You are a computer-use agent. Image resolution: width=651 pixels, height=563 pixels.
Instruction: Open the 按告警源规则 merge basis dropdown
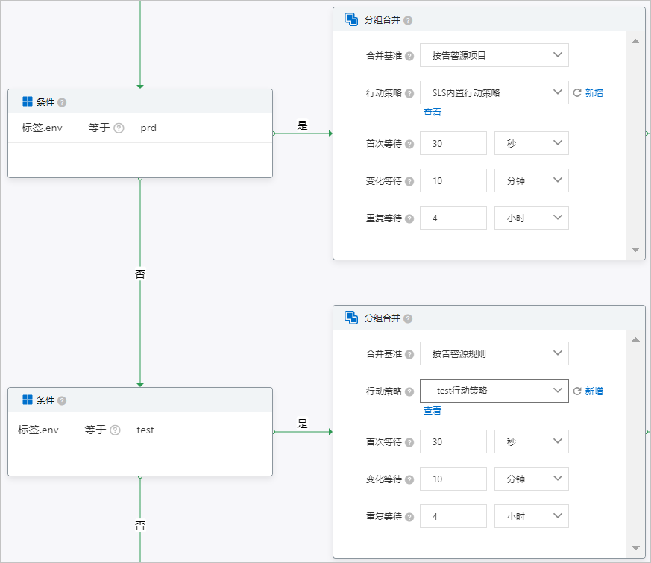pyautogui.click(x=494, y=353)
